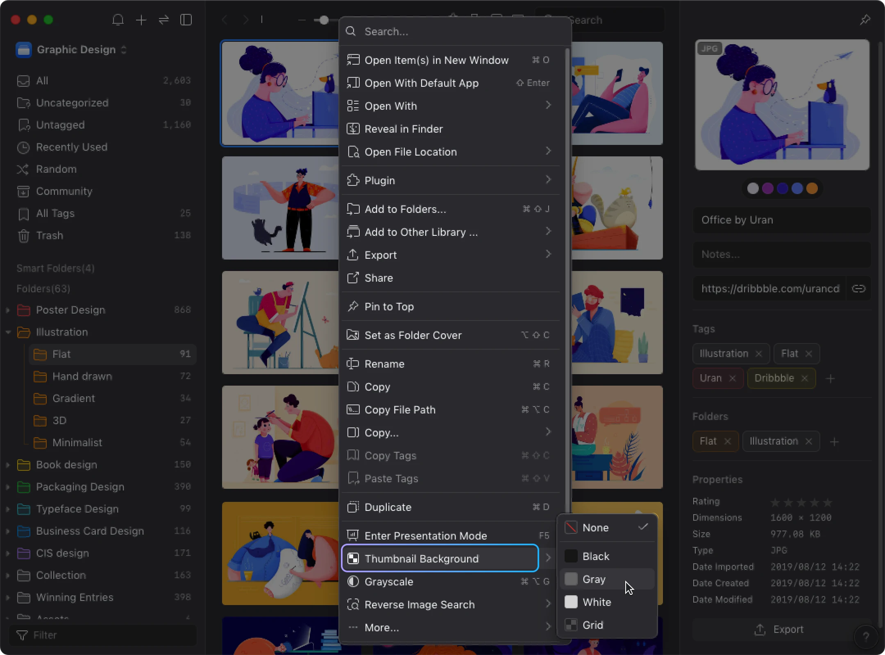Click the back navigation arrow

tap(225, 20)
